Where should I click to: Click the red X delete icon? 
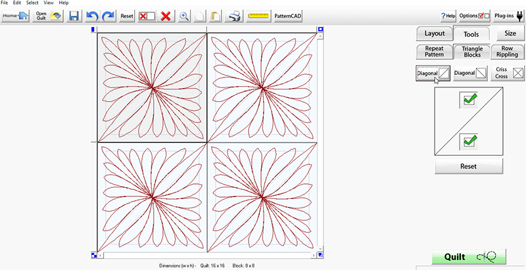tap(166, 15)
